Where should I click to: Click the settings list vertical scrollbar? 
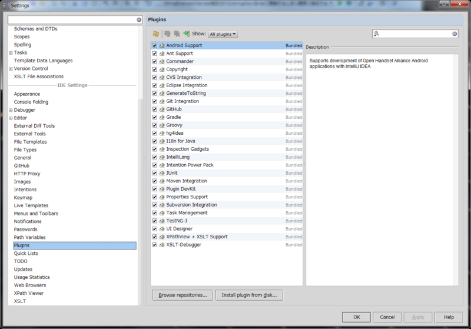pos(140,201)
